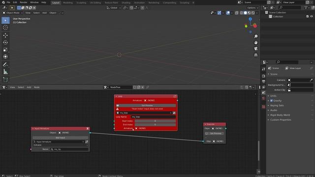Open the File menu

tap(8, 2)
